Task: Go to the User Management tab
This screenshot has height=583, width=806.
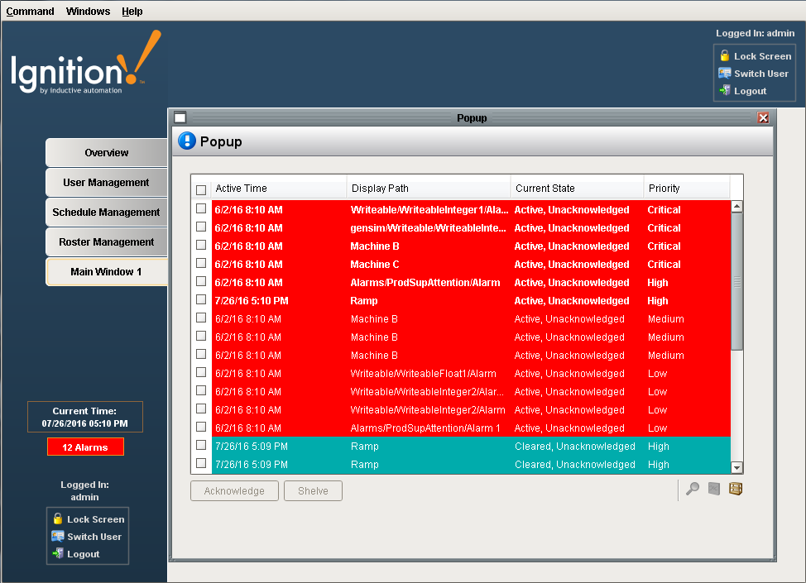Action: (x=106, y=183)
